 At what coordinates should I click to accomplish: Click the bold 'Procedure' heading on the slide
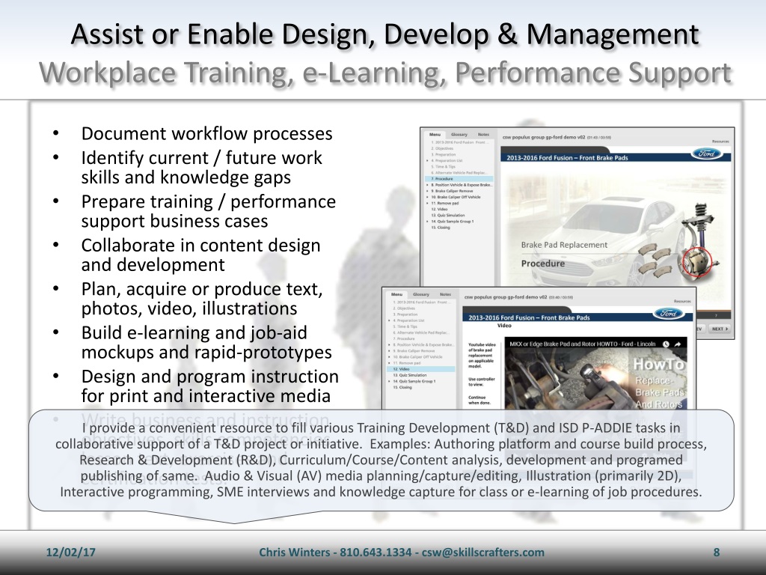pos(543,264)
